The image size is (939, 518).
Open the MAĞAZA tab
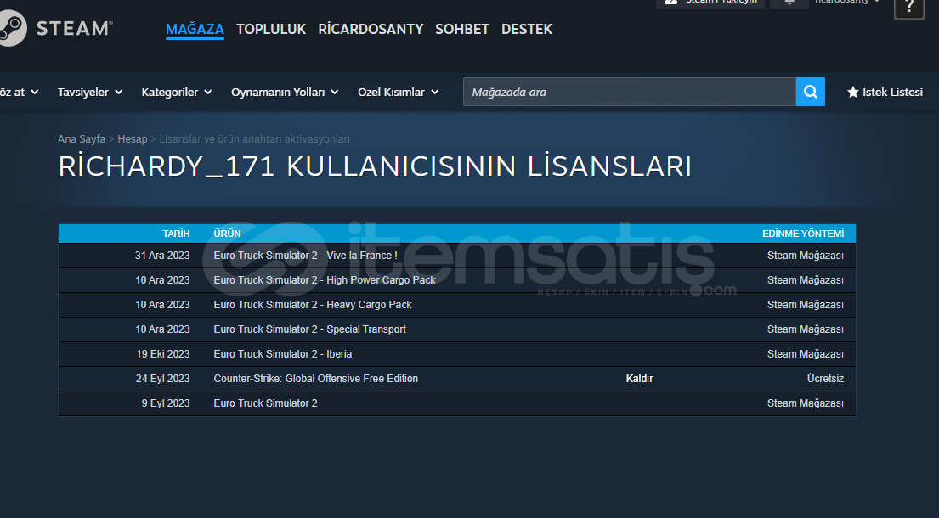tap(195, 29)
